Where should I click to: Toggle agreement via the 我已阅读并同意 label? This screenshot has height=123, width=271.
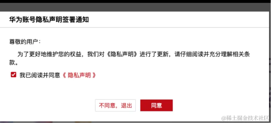(40, 75)
